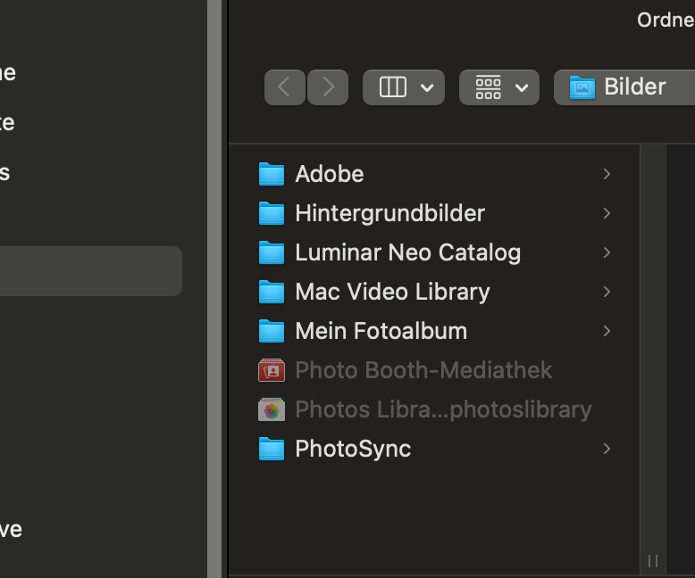Click the Hintergrundbilder folder icon

pos(272,213)
